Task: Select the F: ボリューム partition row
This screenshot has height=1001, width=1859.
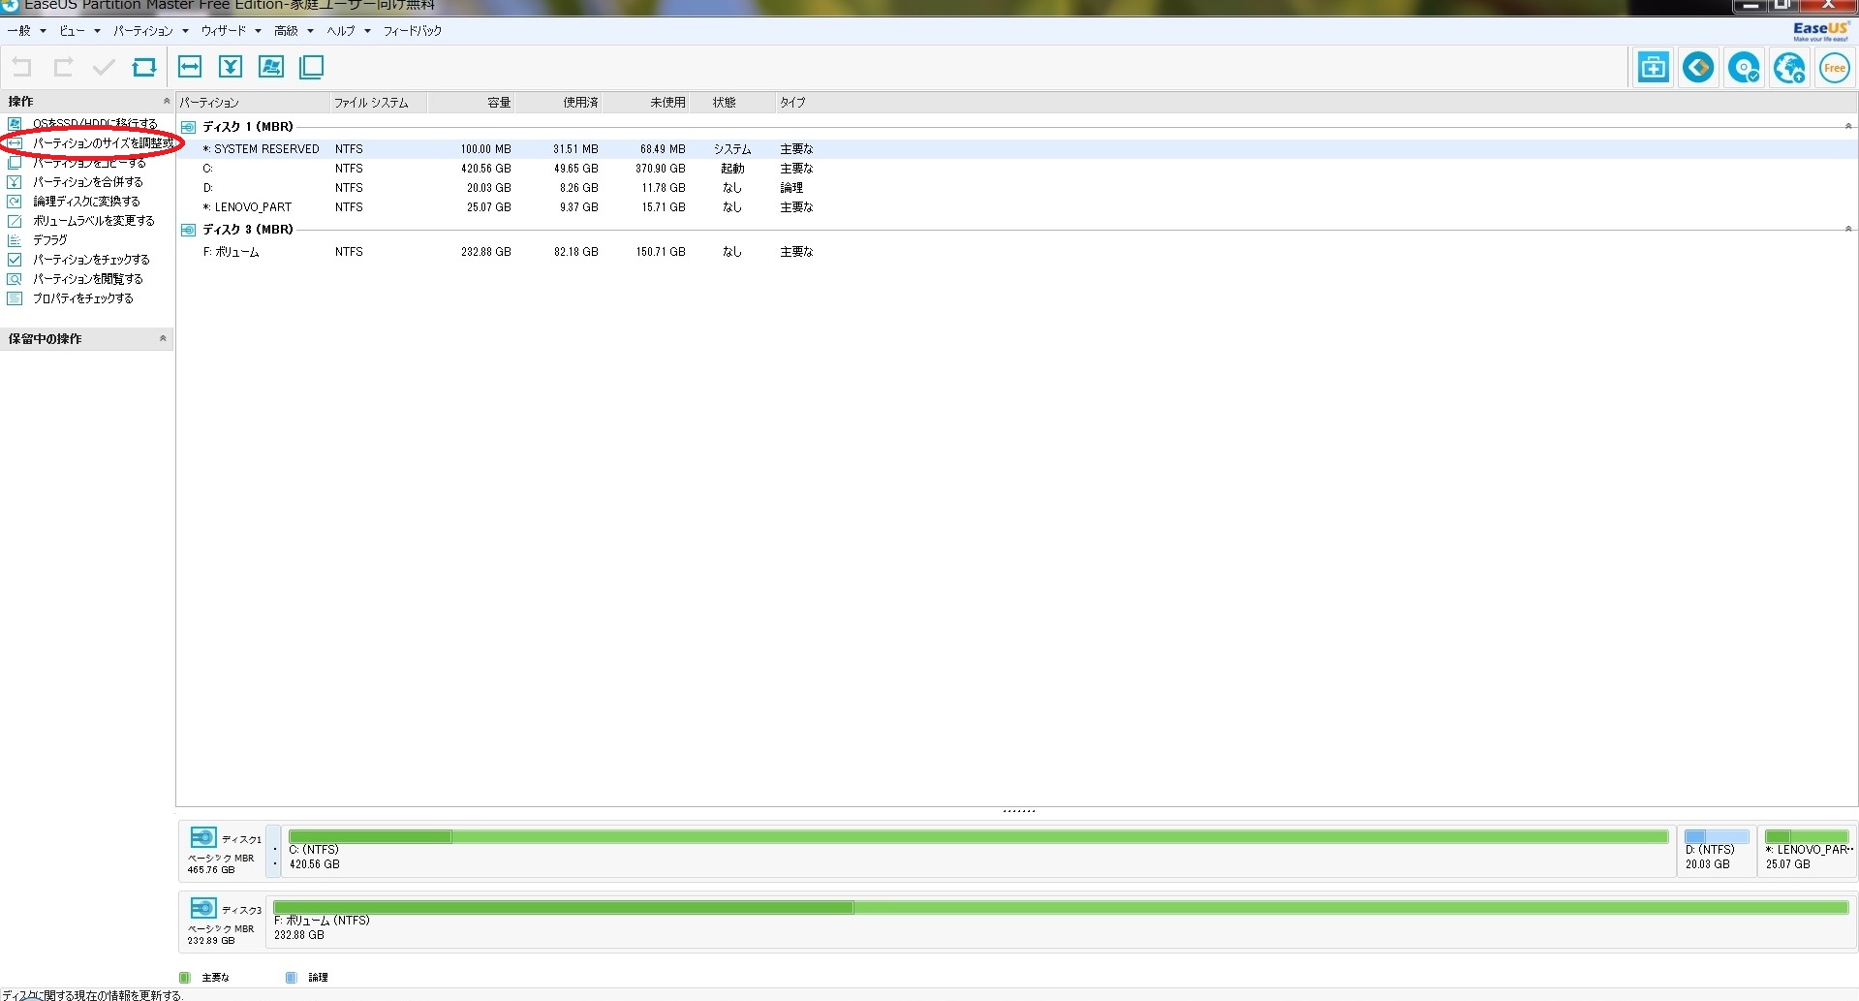Action: [1017, 252]
